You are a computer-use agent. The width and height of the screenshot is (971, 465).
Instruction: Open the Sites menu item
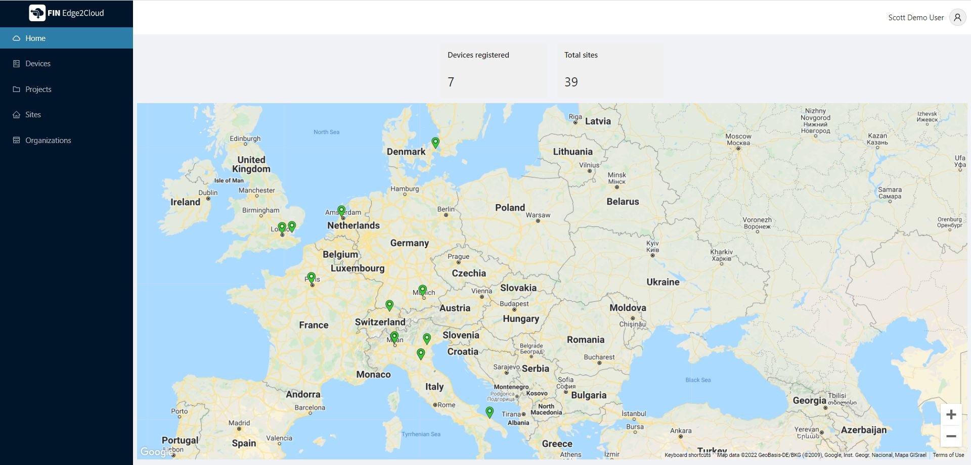pos(66,115)
